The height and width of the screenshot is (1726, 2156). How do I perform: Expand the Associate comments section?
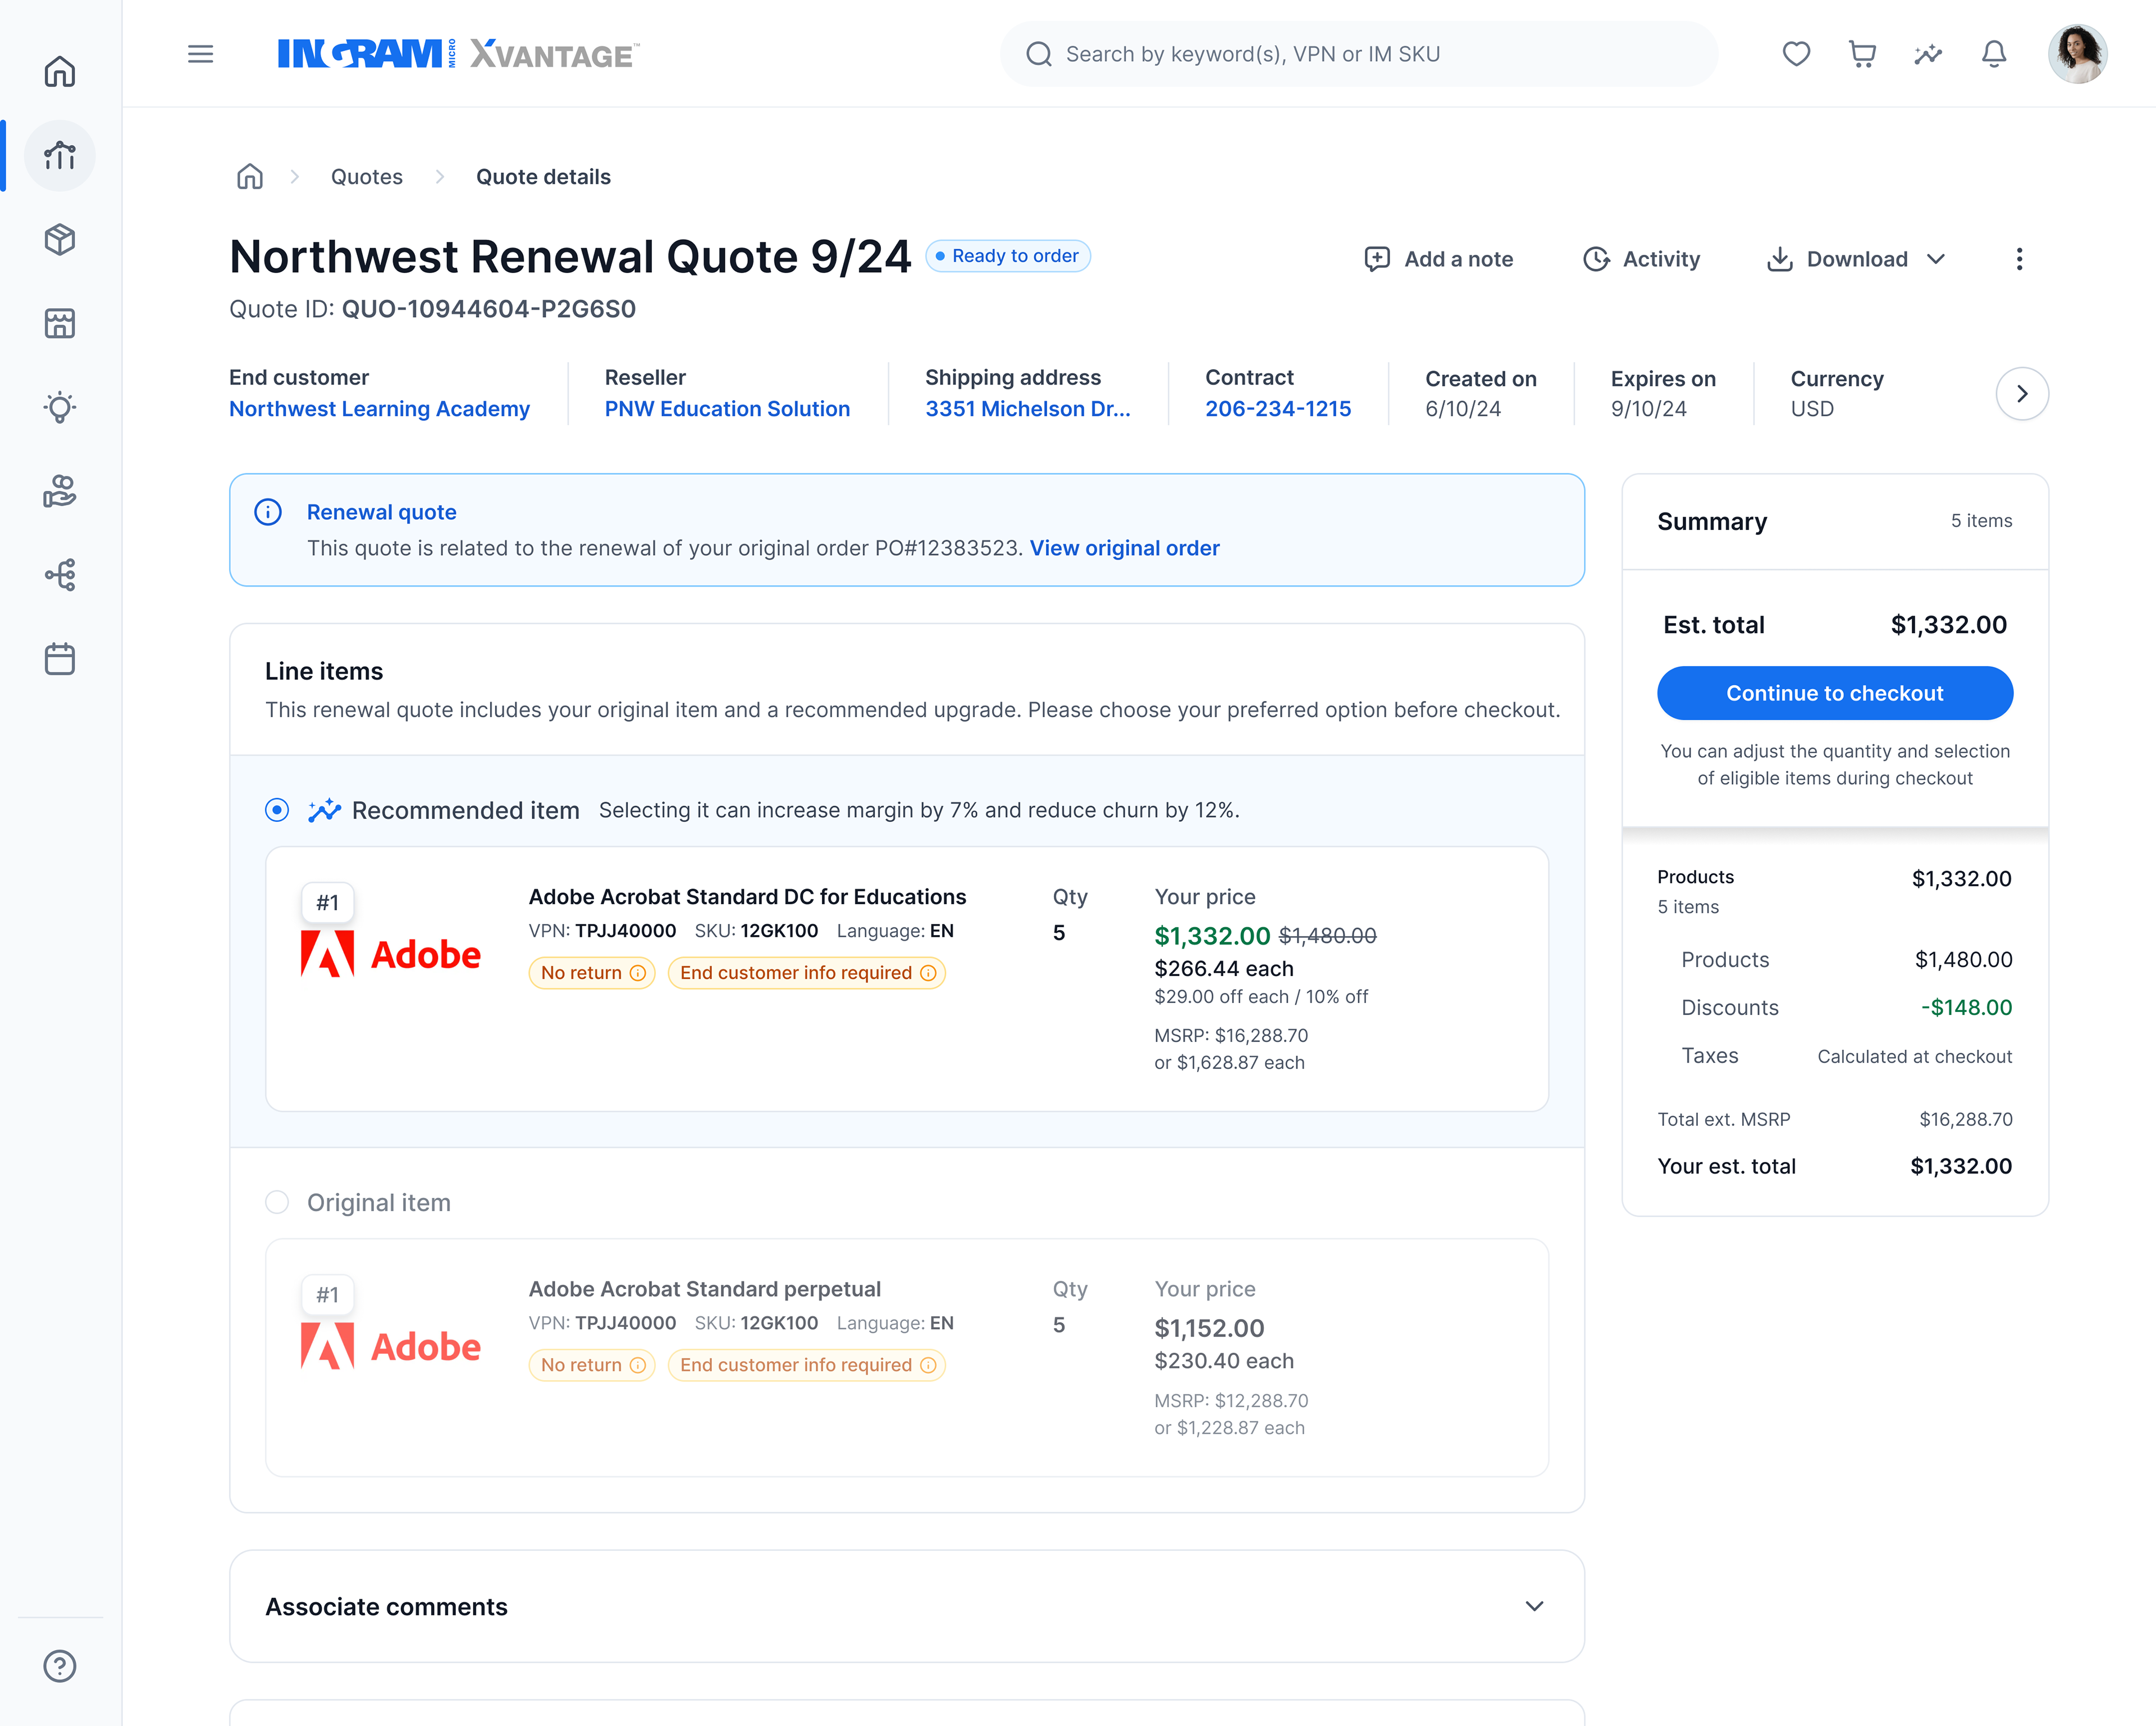point(1534,1606)
